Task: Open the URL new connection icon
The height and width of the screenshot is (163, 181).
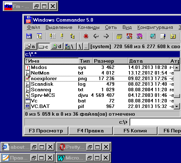Action: (140, 36)
